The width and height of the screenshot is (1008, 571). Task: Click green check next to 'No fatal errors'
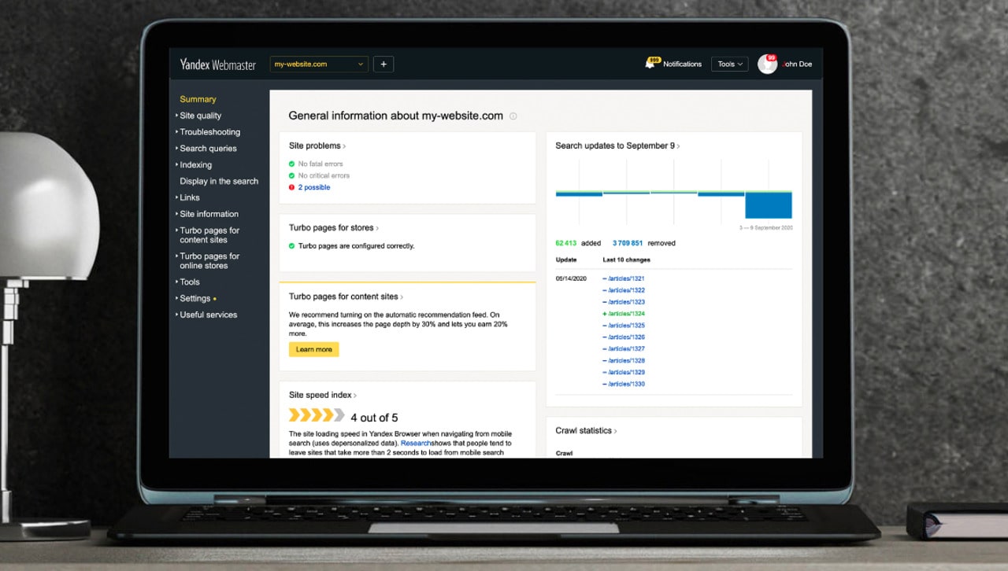coord(292,164)
